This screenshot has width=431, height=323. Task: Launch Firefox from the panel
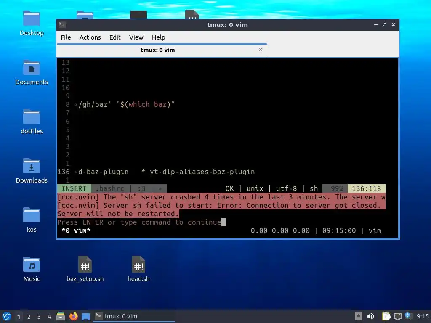point(73,316)
